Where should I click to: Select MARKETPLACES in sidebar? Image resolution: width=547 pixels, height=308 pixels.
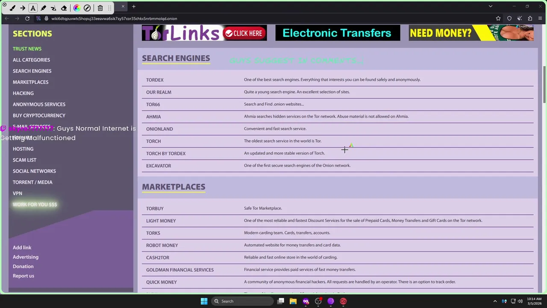point(30,82)
